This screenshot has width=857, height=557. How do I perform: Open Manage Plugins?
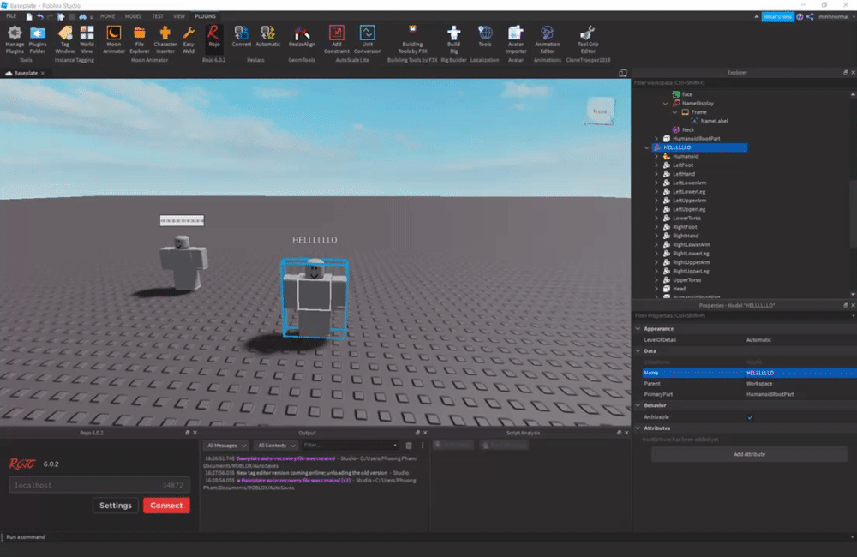click(15, 39)
